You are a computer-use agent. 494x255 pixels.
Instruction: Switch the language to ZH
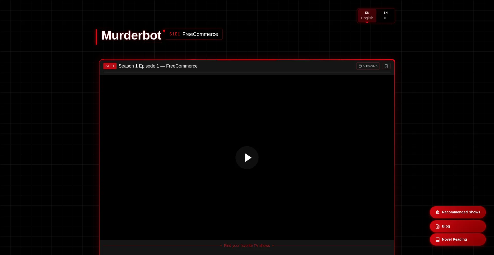pyautogui.click(x=385, y=16)
